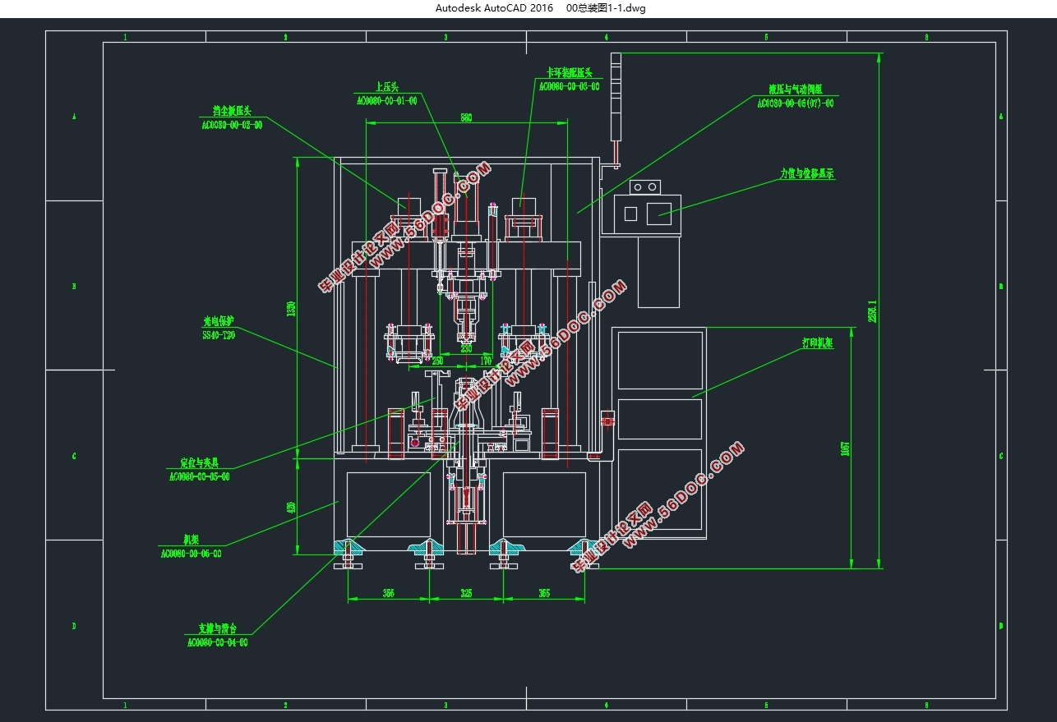Click the 机架 callout label
The width and height of the screenshot is (1057, 722).
[192, 540]
